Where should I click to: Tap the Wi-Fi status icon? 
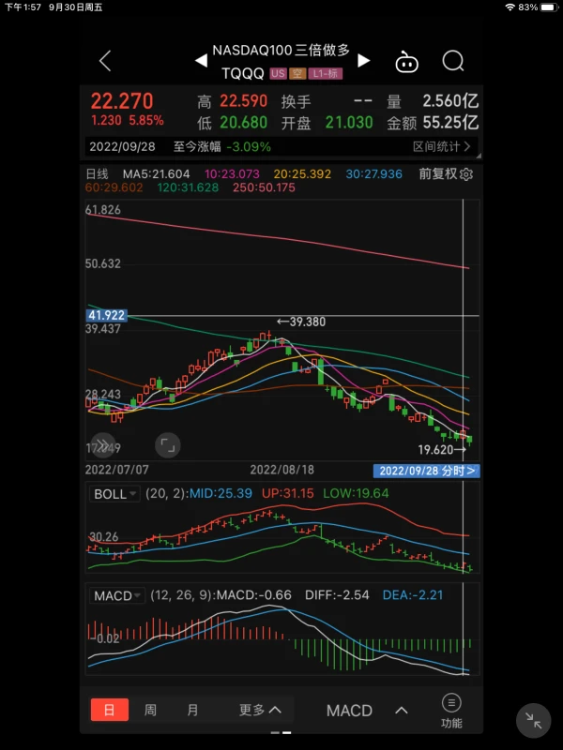pyautogui.click(x=510, y=7)
